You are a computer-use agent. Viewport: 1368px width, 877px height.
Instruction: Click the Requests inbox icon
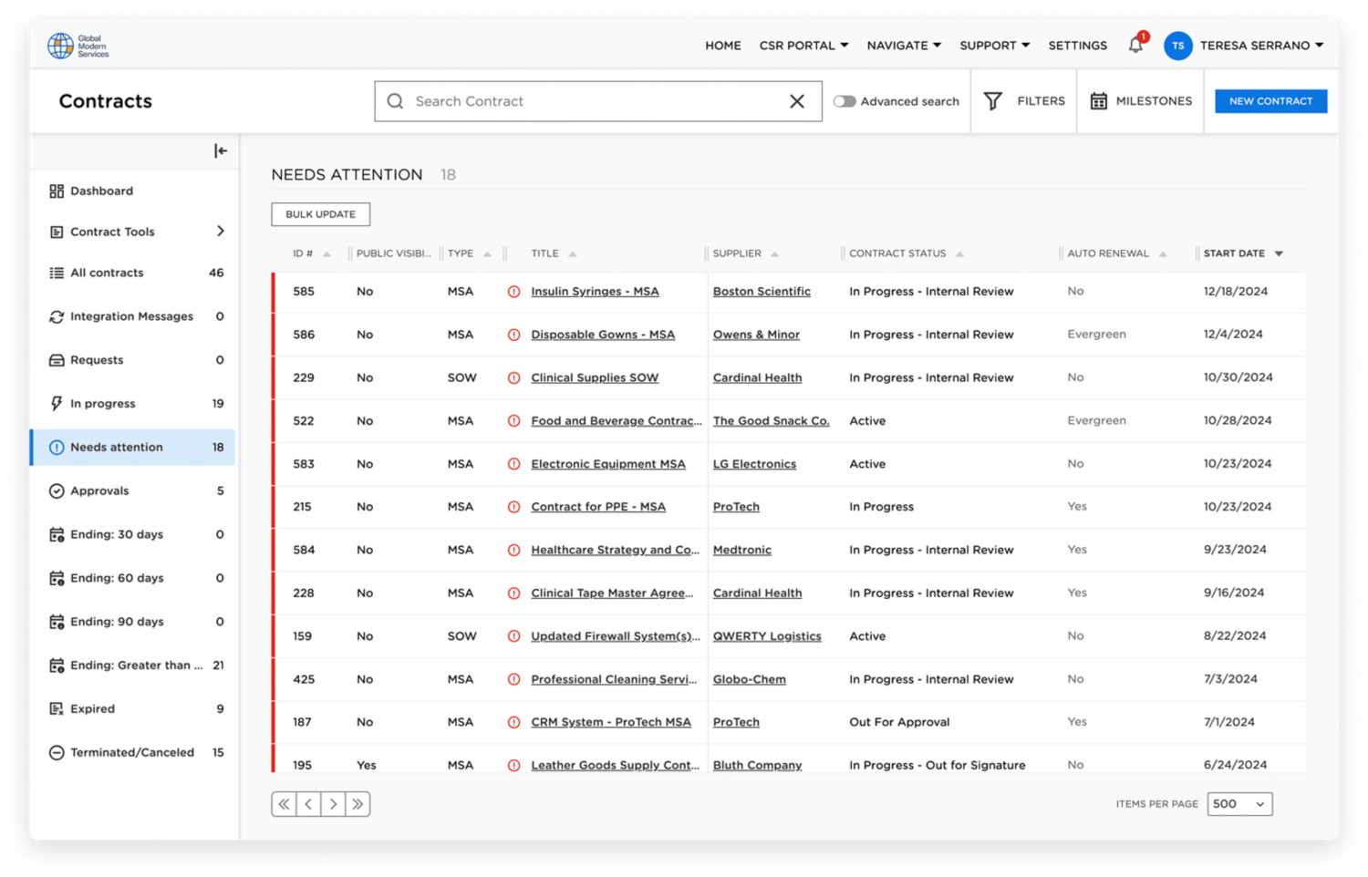[x=57, y=360]
